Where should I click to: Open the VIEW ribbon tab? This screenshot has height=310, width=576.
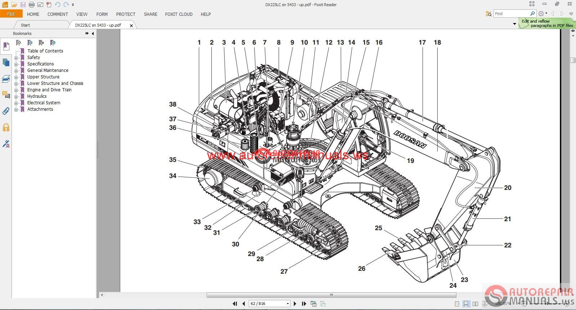click(82, 14)
